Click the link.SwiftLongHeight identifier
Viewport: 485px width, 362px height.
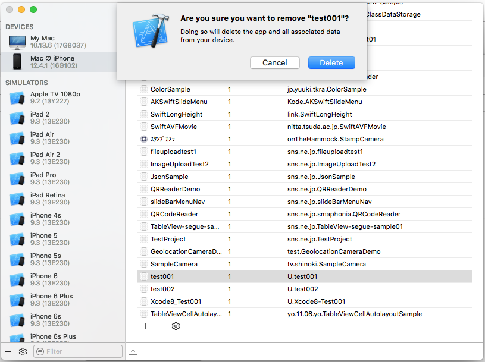click(x=320, y=114)
